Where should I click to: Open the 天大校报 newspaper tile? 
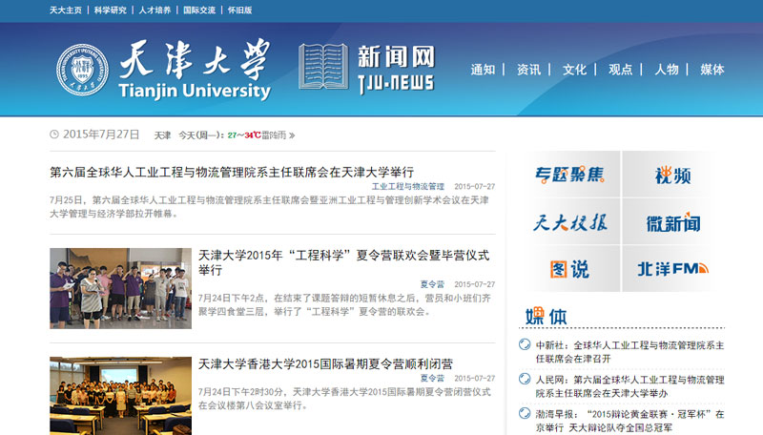pos(568,223)
